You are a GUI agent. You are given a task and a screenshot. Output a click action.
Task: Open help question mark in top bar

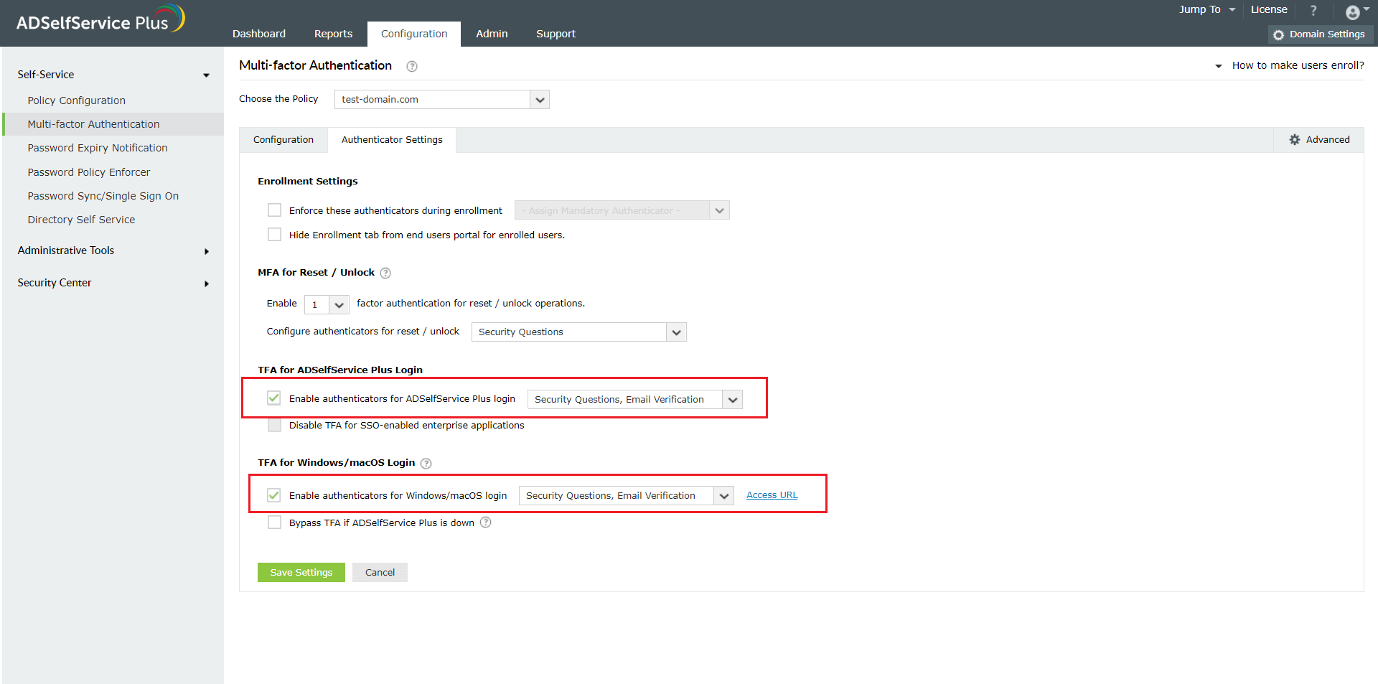1313,10
